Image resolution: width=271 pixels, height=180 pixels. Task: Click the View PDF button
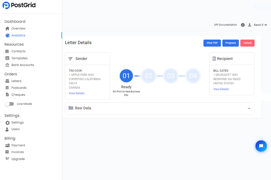click(x=212, y=43)
